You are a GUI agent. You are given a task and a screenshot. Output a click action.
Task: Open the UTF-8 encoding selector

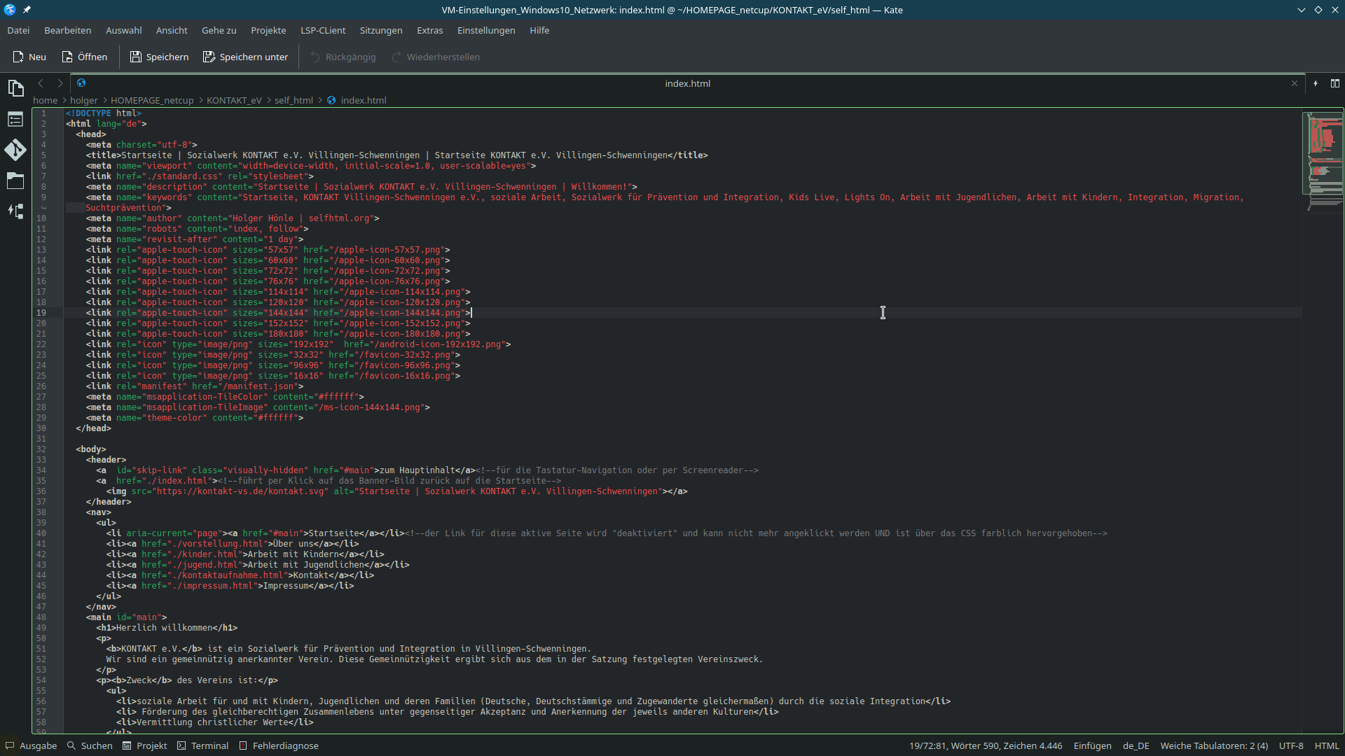[x=1291, y=745]
